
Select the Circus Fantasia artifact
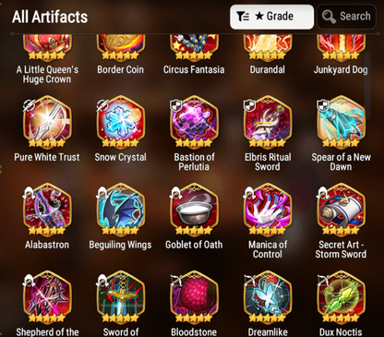(x=194, y=48)
